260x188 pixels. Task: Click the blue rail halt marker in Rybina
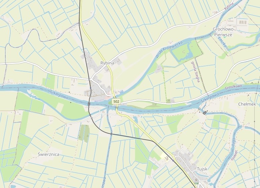point(91,88)
